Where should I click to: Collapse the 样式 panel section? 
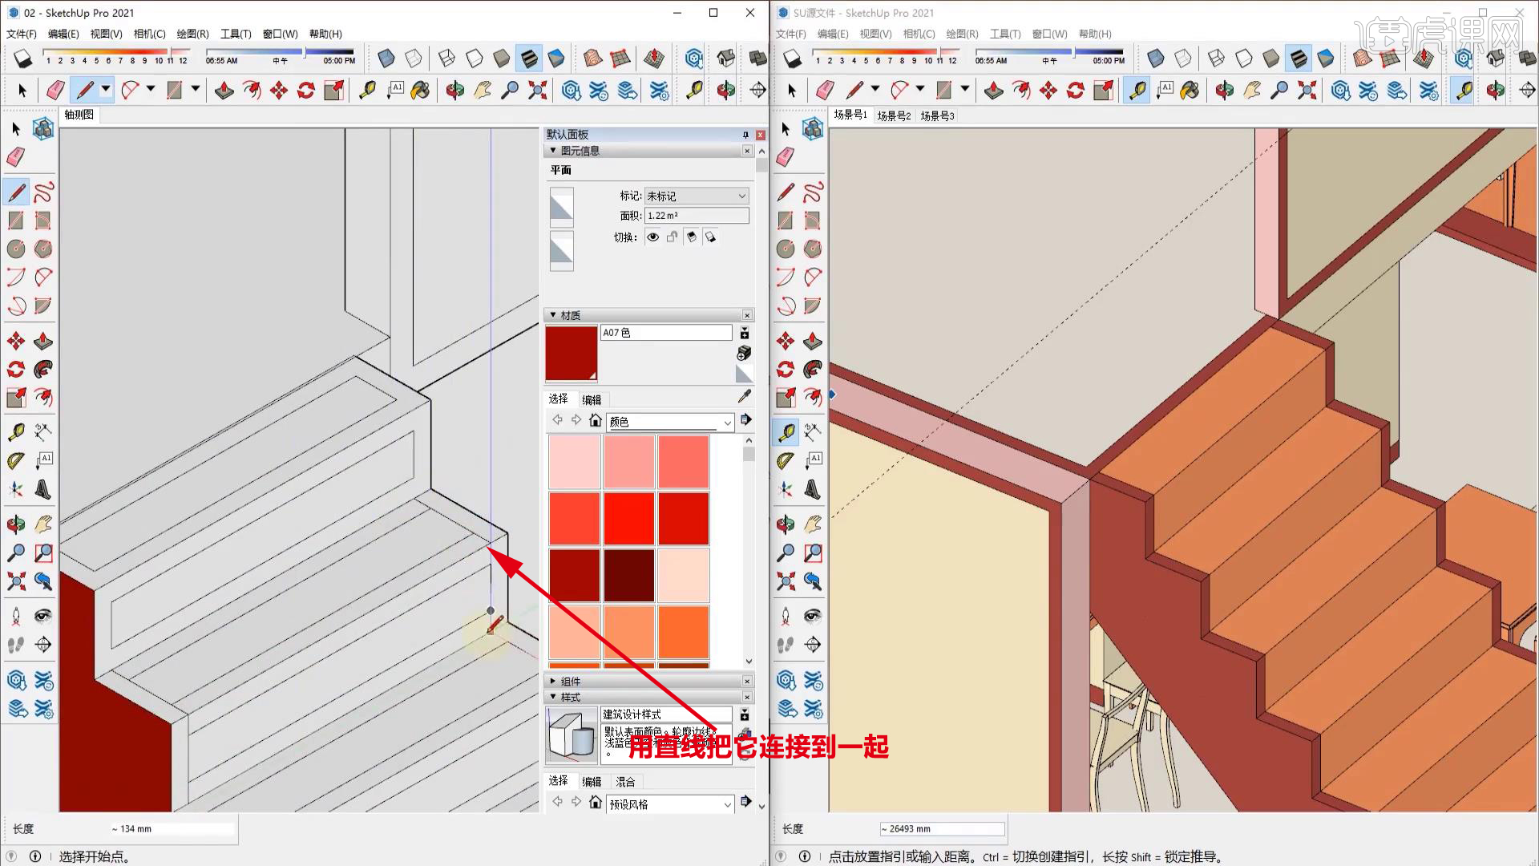pos(553,697)
